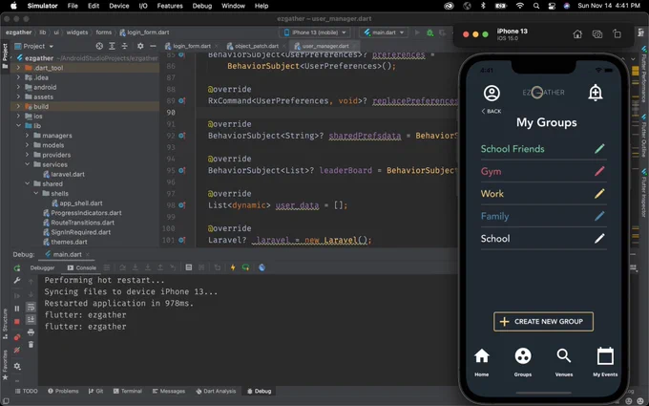
Task: Expand the android folder
Action: point(18,87)
